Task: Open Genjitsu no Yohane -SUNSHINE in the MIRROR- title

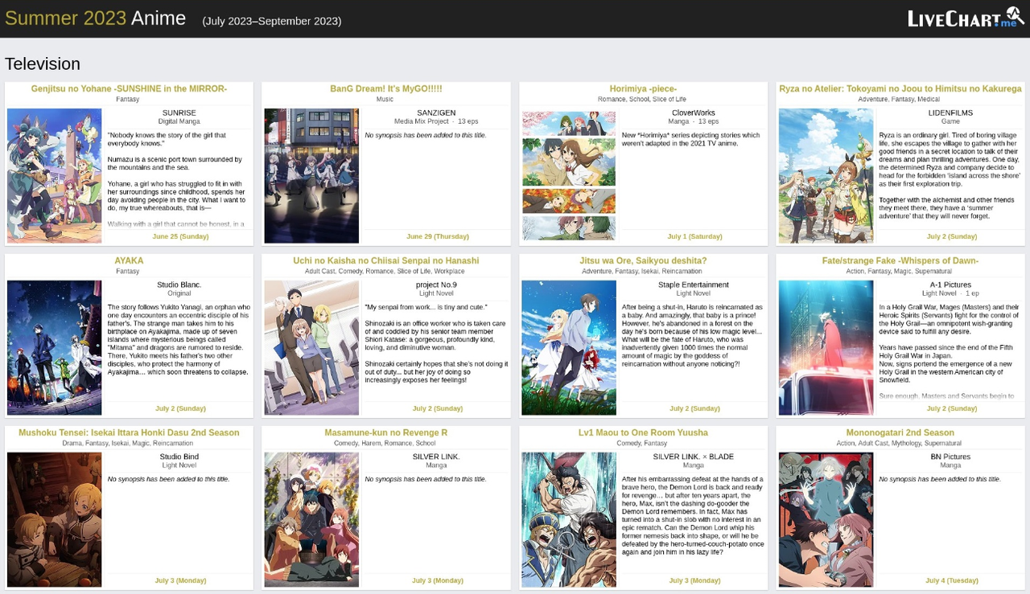Action: click(x=129, y=89)
